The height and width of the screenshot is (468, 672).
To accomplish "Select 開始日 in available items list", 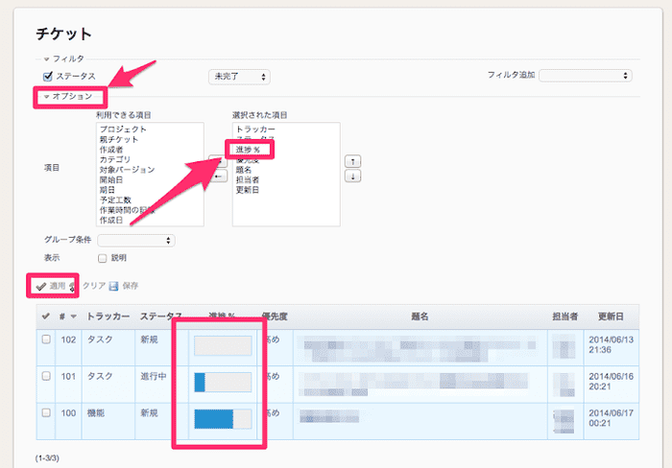I will [111, 180].
